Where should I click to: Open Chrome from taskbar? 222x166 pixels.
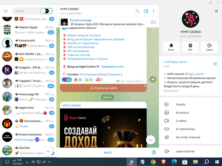pyautogui.click(x=153, y=162)
